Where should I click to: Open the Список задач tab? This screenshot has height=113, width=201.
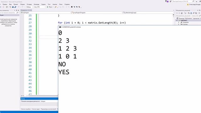[36, 109]
